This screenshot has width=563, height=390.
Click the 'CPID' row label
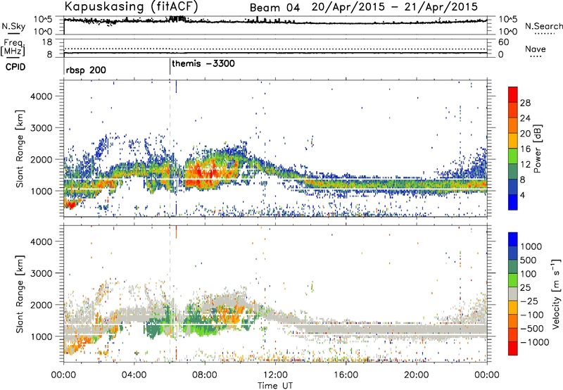(x=15, y=67)
